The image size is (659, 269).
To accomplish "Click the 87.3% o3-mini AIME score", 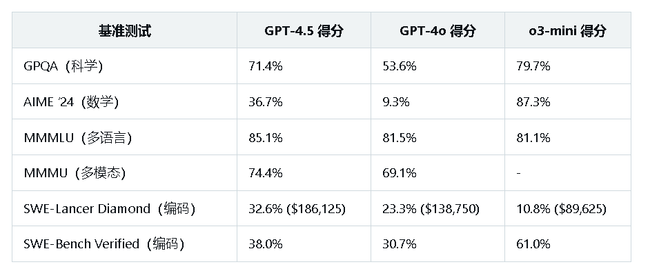I will 533,102.
